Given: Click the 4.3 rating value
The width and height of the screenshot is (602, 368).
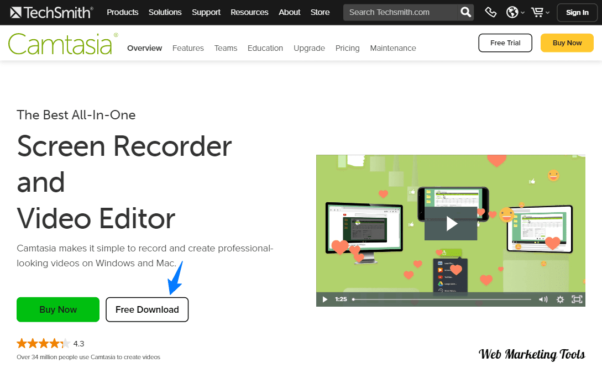Looking at the screenshot, I should [x=78, y=344].
